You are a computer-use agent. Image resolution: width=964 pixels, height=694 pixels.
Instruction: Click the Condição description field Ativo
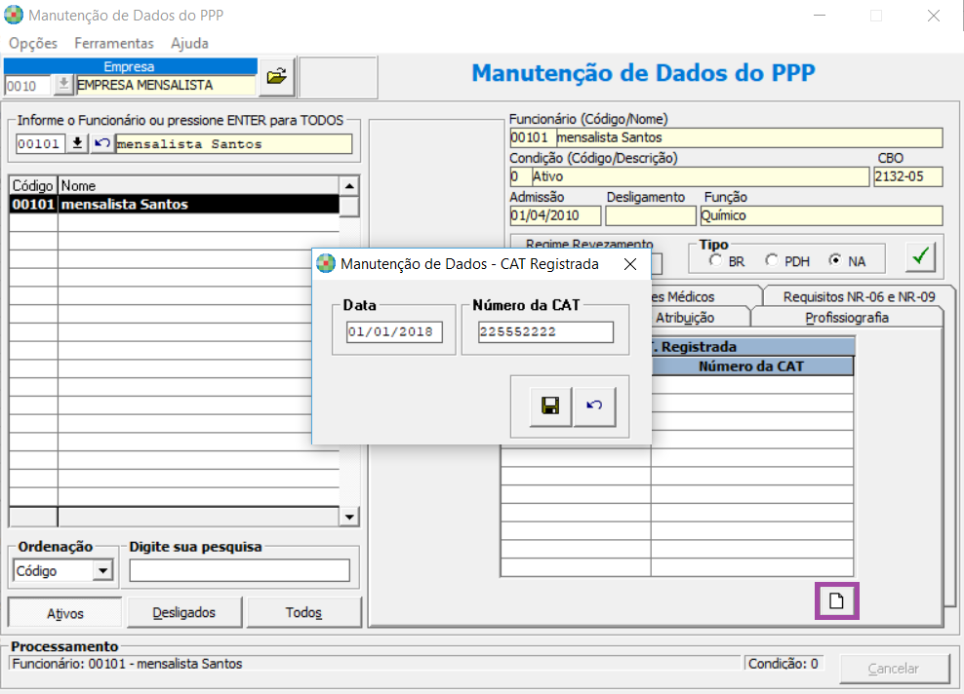click(700, 176)
